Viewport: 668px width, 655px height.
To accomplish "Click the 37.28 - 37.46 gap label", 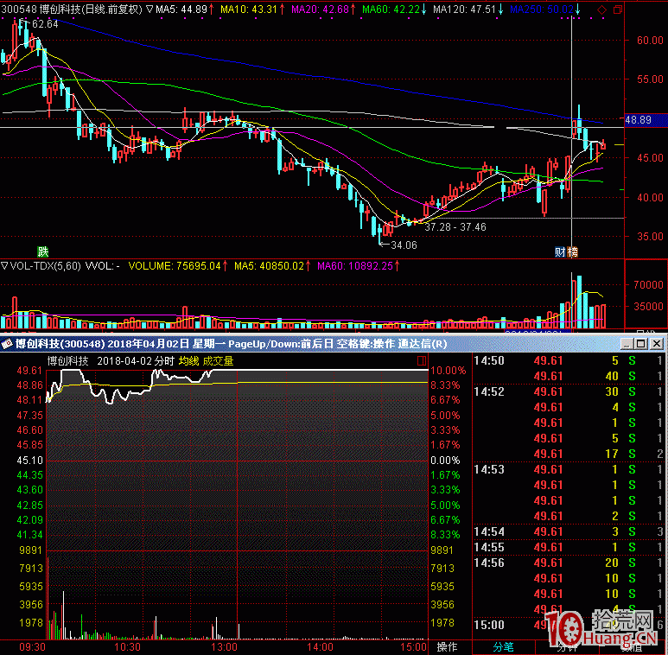I will (455, 227).
